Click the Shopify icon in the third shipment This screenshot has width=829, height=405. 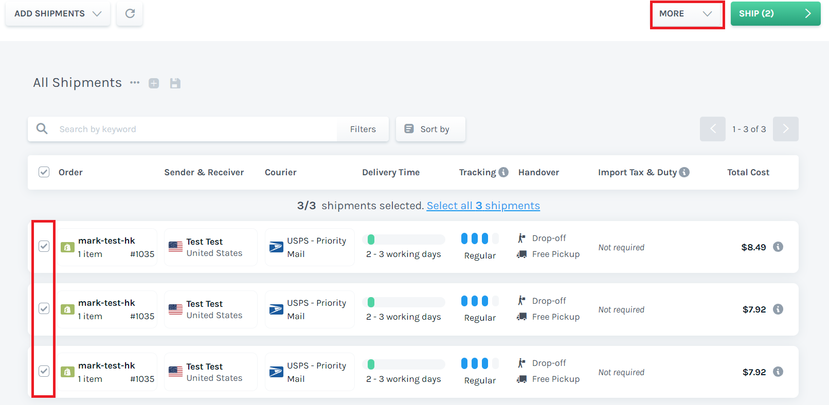click(x=67, y=372)
